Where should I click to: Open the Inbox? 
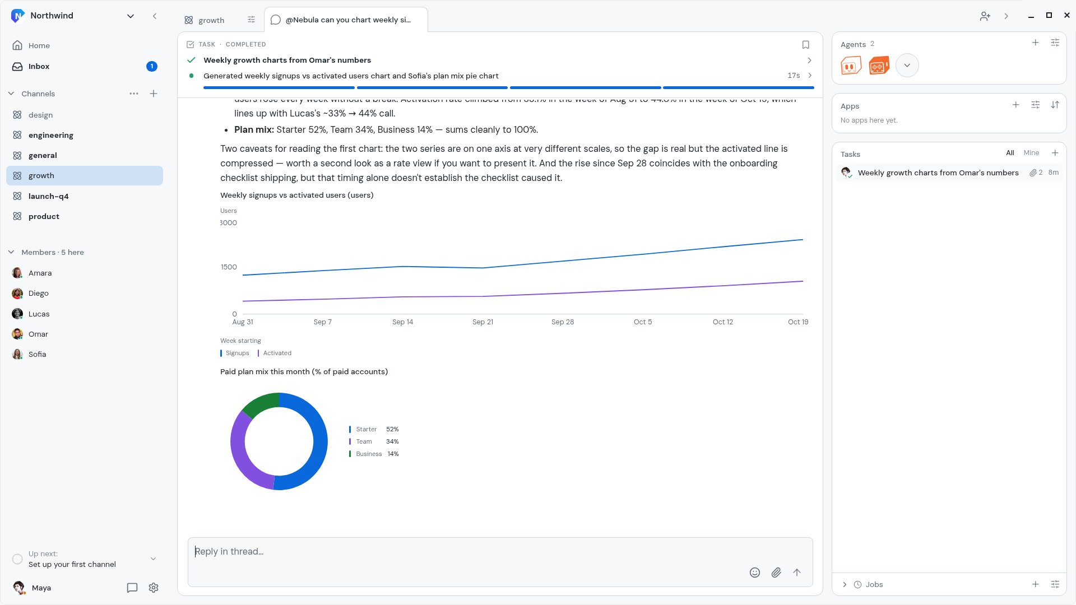click(85, 66)
